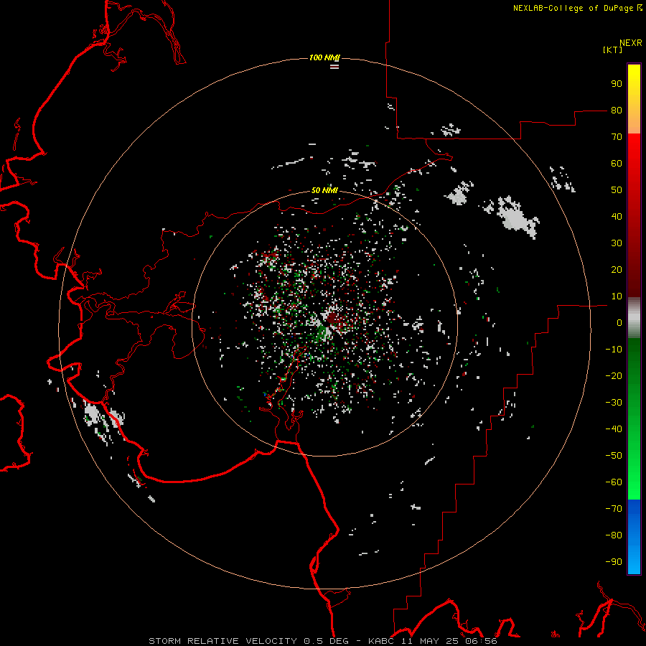Click the NEXLAB-College of DuPage header text
Viewport: 646px width, 646px height.
coord(577,8)
